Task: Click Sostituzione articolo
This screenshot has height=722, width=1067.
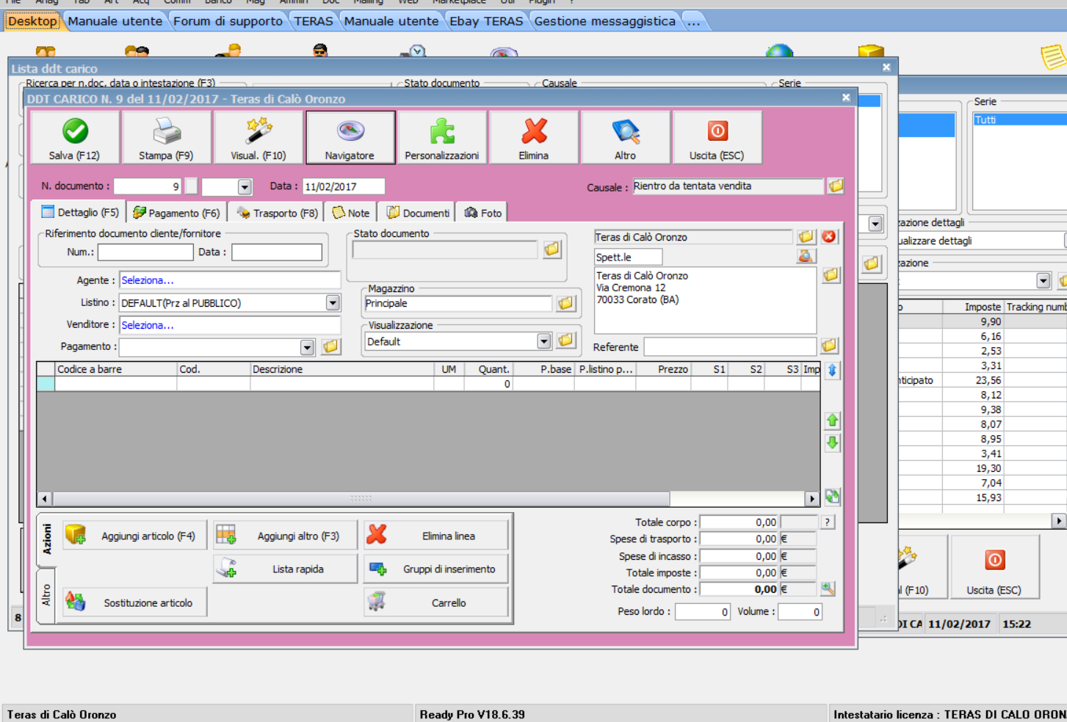Action: (134, 602)
